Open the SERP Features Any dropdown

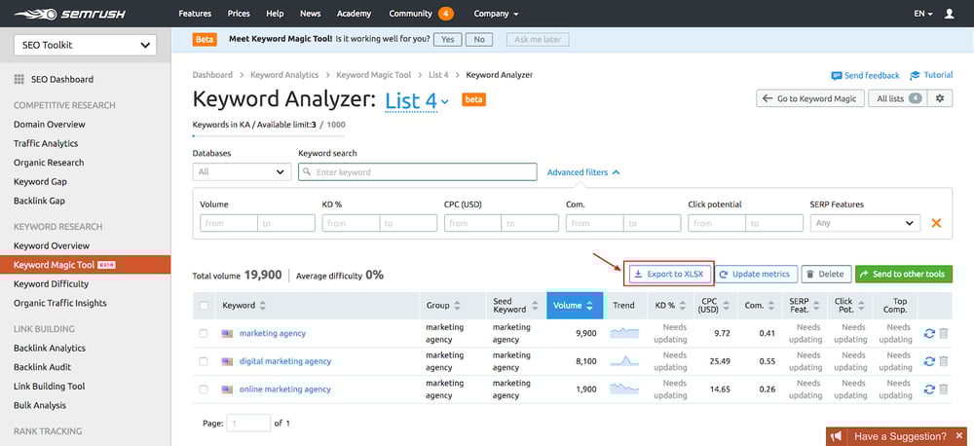pos(865,223)
